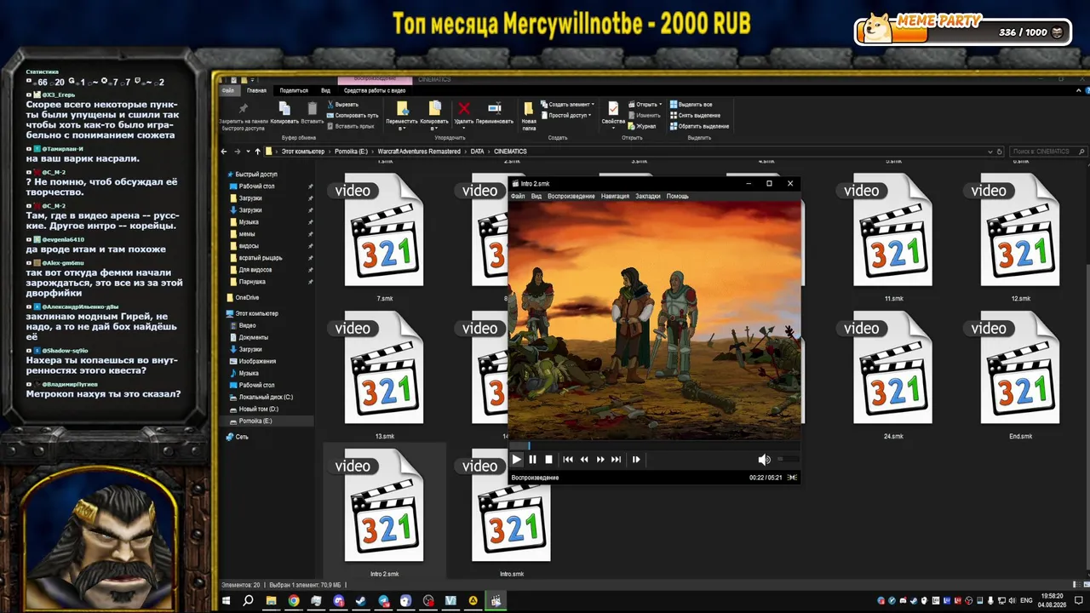The image size is (1090, 613).
Task: Click Вставить ярлык in the ribbon
Action: click(350, 126)
